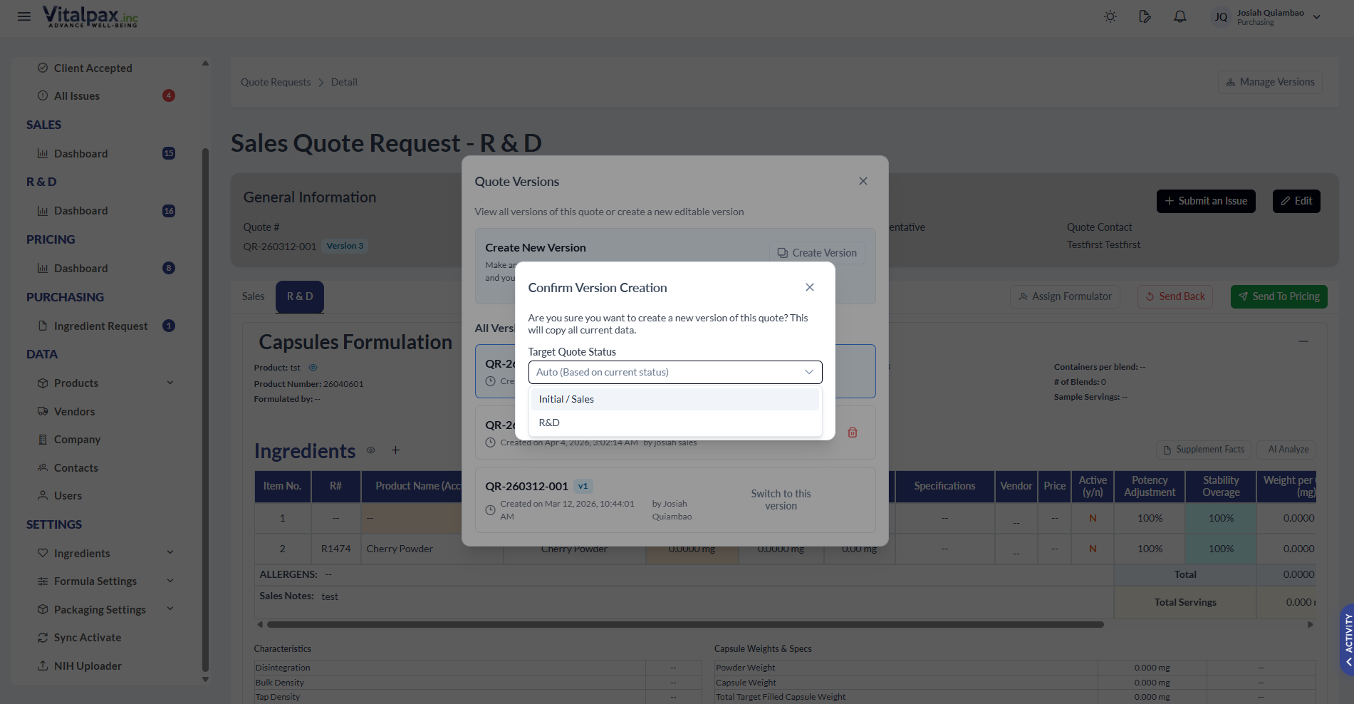
Task: Click Manage Versions button
Action: (x=1270, y=82)
